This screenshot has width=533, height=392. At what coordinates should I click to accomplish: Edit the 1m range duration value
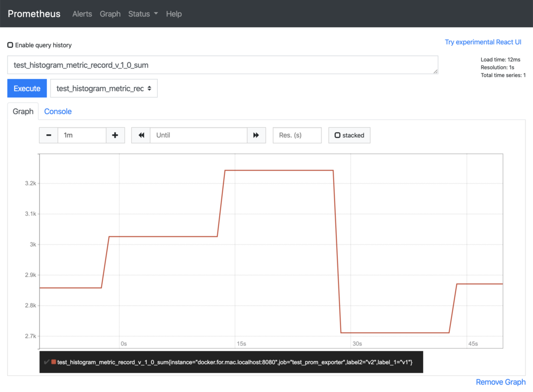(x=82, y=135)
